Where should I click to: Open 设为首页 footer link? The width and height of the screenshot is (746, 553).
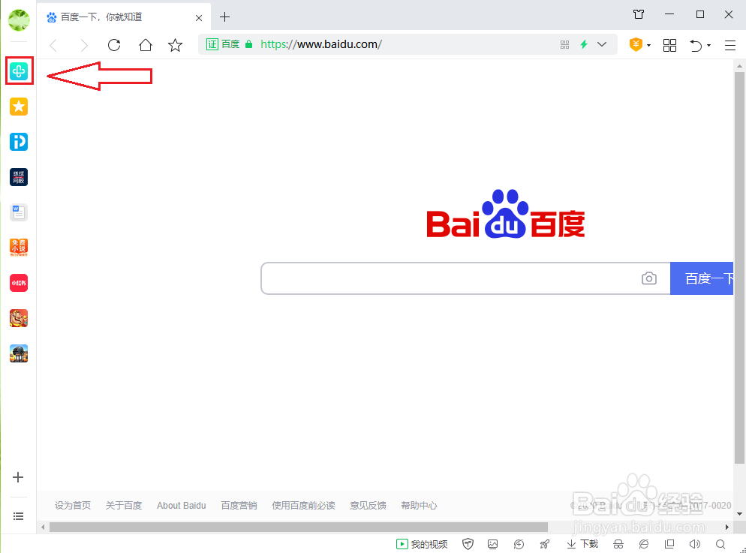point(72,506)
